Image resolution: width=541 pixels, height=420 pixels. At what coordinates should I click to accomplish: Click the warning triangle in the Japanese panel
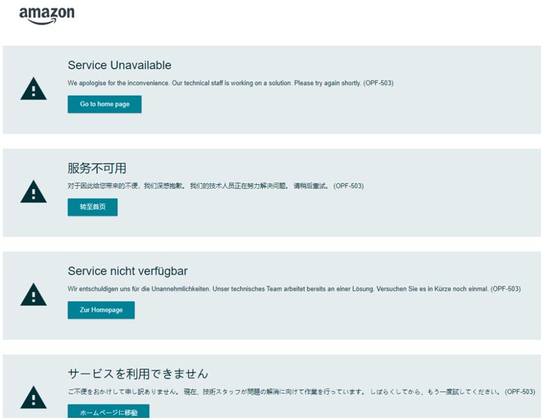[x=34, y=398]
